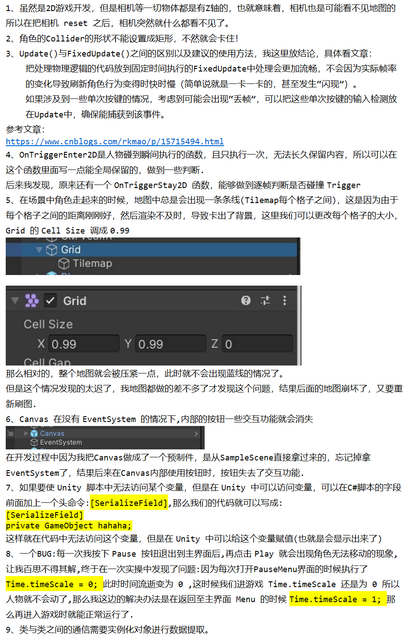Click the Grid component title label

pos(75,301)
